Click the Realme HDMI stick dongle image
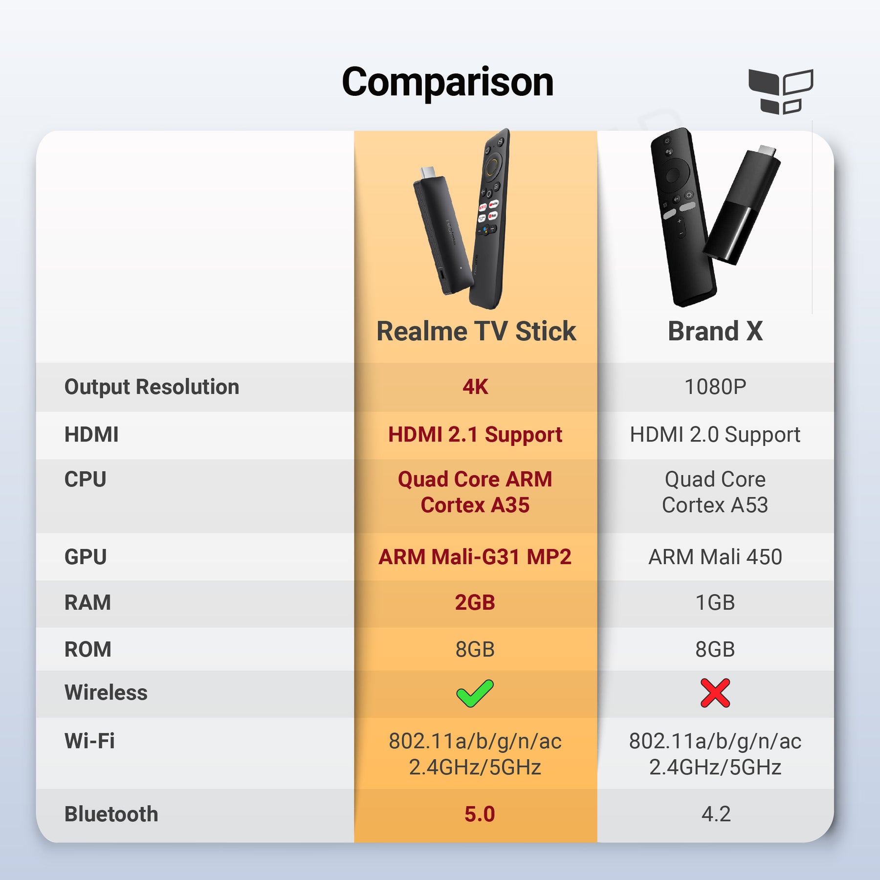The height and width of the screenshot is (880, 880). [439, 230]
